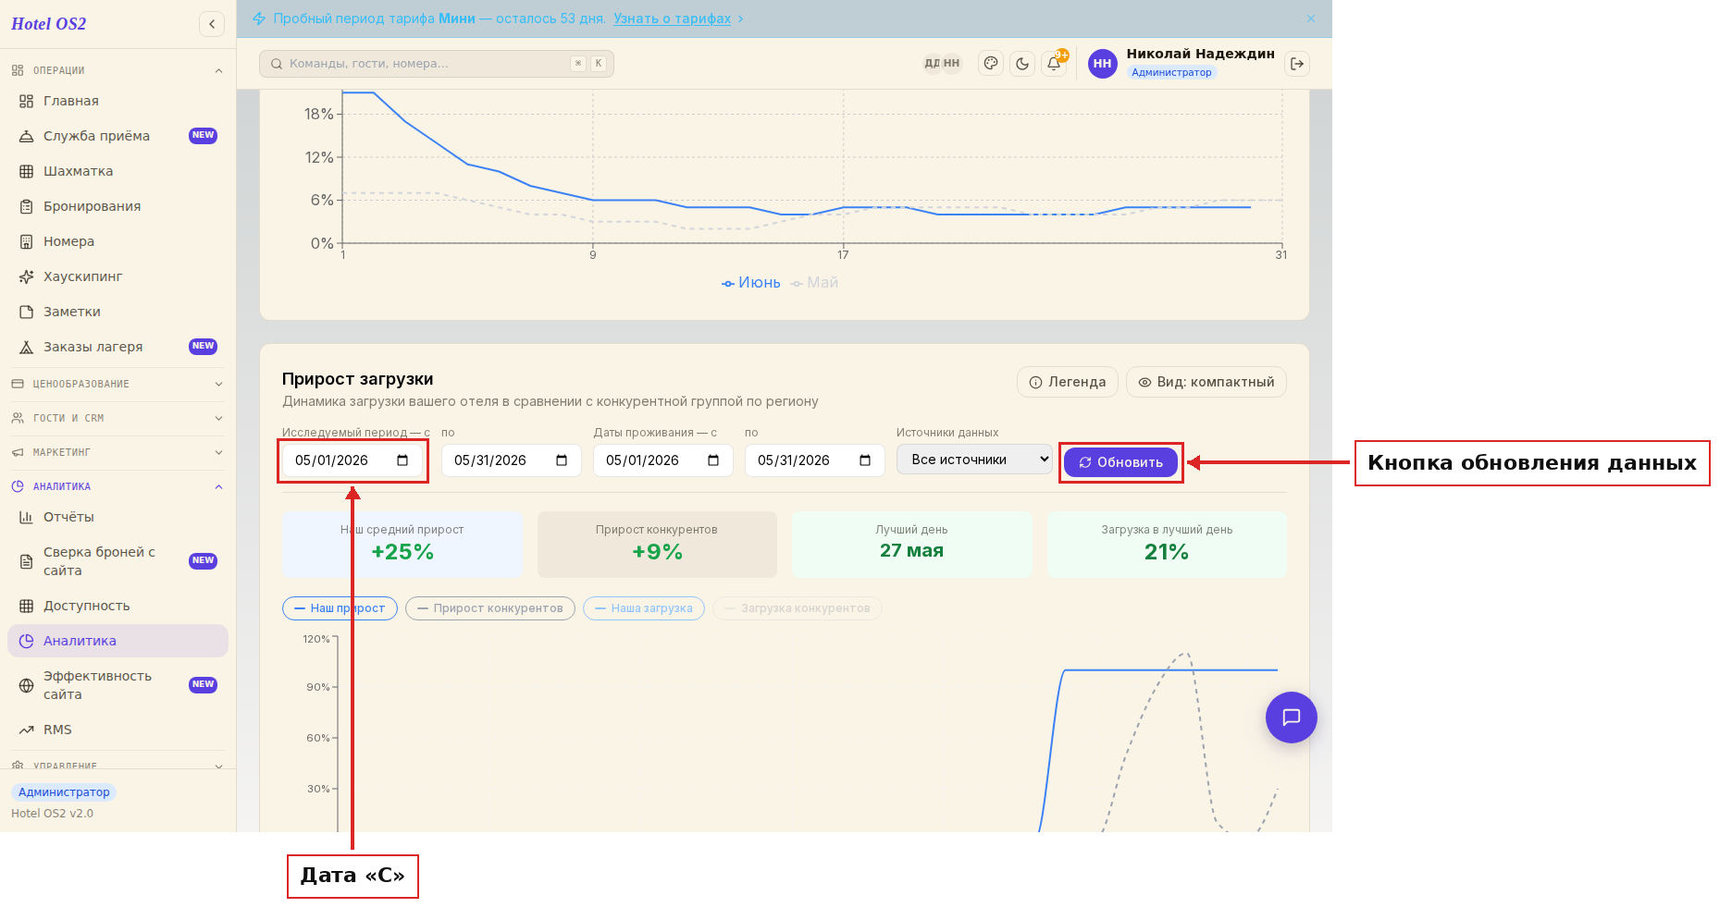Open the floating chat bubble button
The width and height of the screenshot is (1732, 920).
coord(1292,718)
